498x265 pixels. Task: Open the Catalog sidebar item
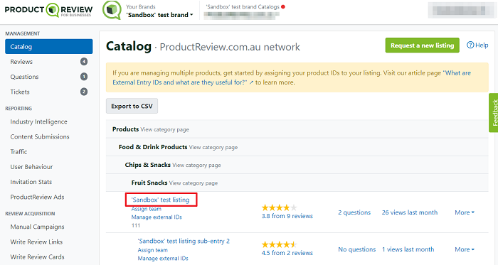click(49, 47)
